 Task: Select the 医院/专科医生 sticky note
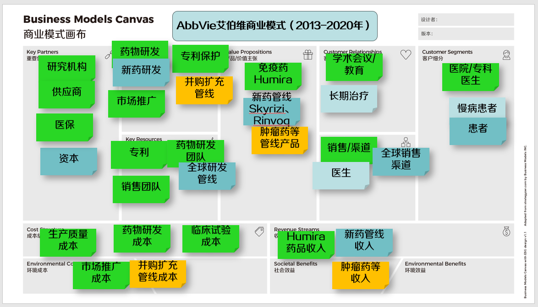coord(471,77)
